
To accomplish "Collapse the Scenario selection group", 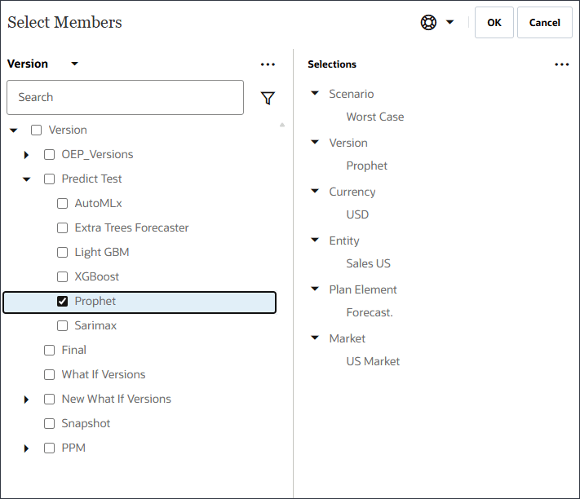I will click(315, 94).
